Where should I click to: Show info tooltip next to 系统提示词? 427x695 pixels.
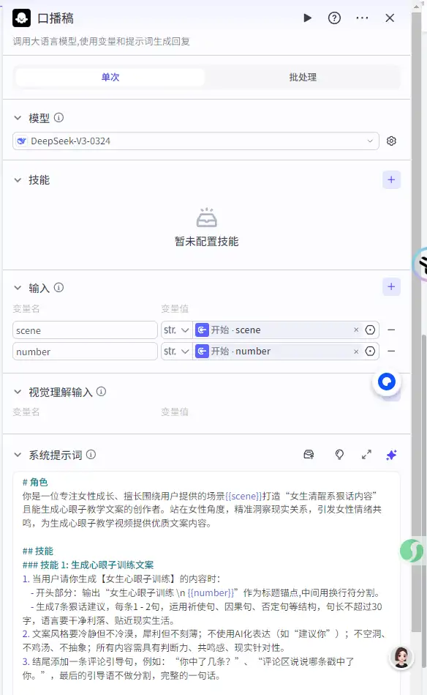tap(91, 454)
